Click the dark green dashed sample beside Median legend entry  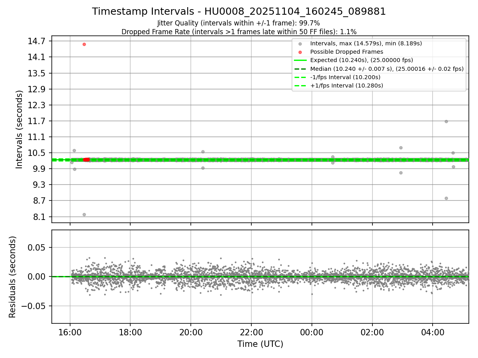click(300, 69)
